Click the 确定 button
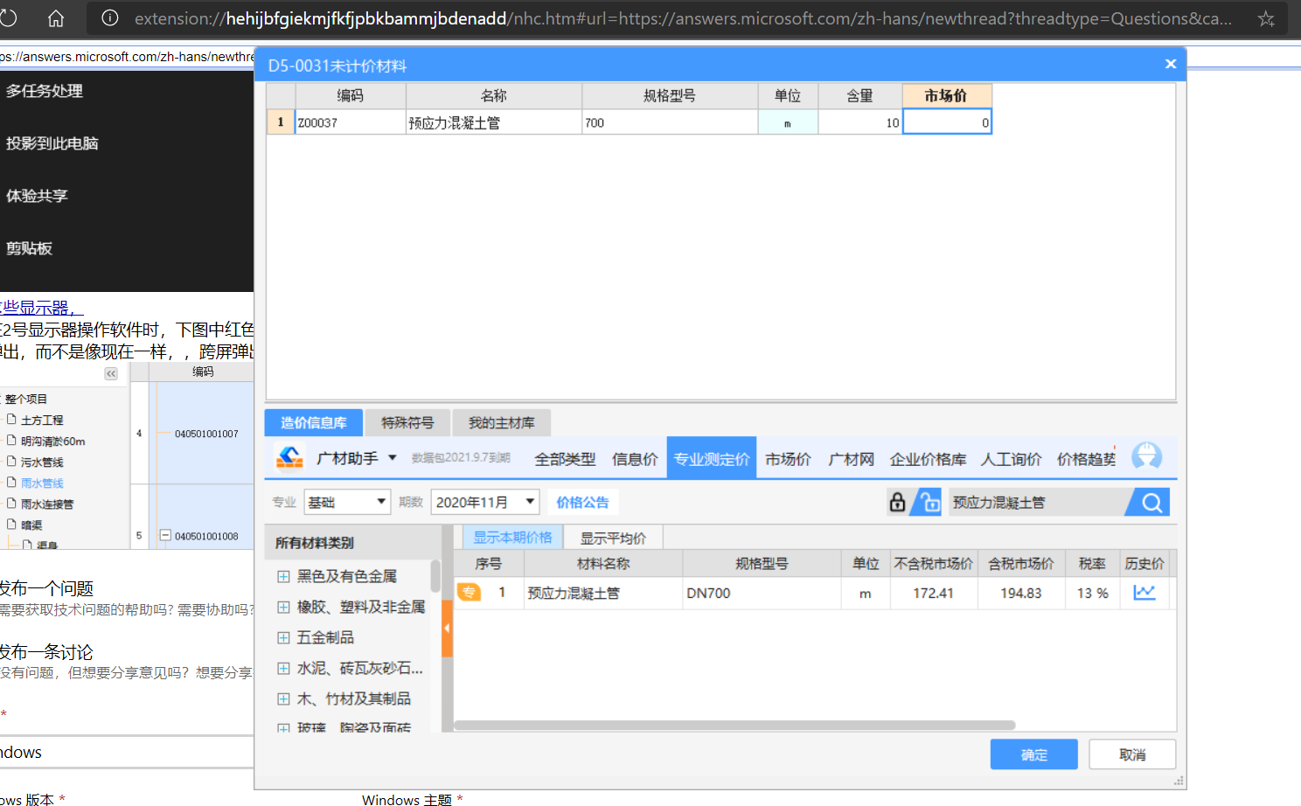The width and height of the screenshot is (1301, 806). 1033,754
